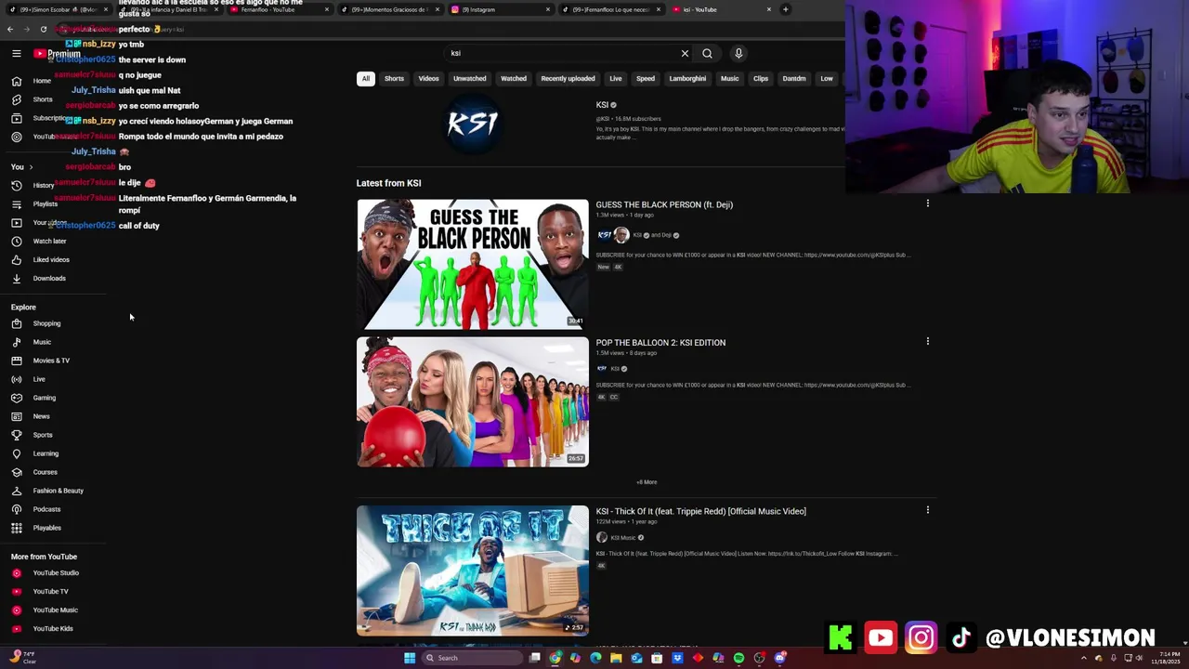Open a new browser tab
The width and height of the screenshot is (1189, 669).
(x=785, y=9)
